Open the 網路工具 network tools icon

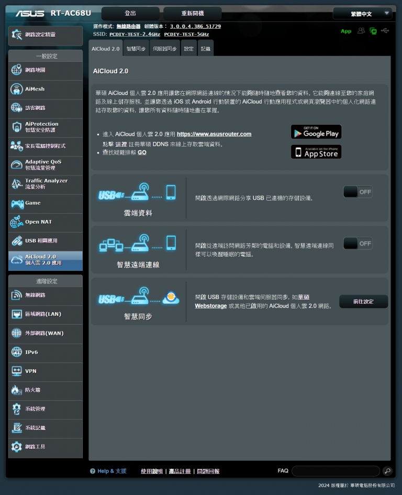pos(17,447)
